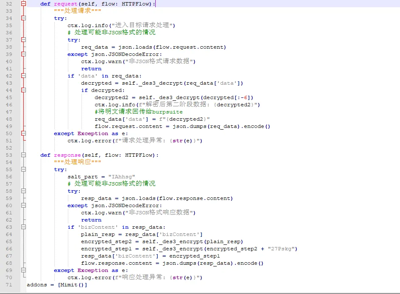Click 'plain_resp = resp_data['bizContent']' line
The image size is (400, 294).
(x=142, y=234)
